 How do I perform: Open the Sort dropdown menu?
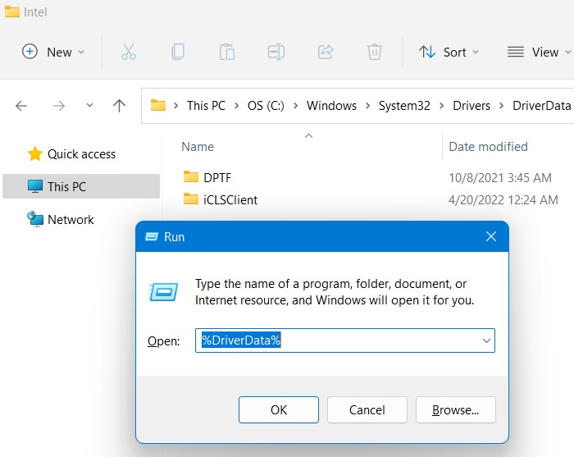tap(449, 52)
